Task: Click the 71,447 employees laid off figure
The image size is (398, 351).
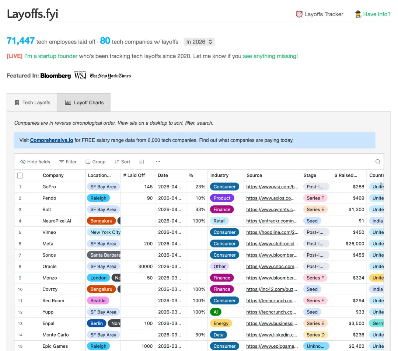Action: pyautogui.click(x=21, y=41)
